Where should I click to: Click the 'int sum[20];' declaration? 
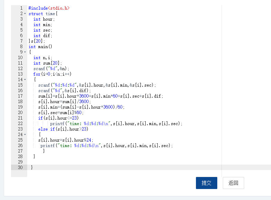tap(48, 63)
